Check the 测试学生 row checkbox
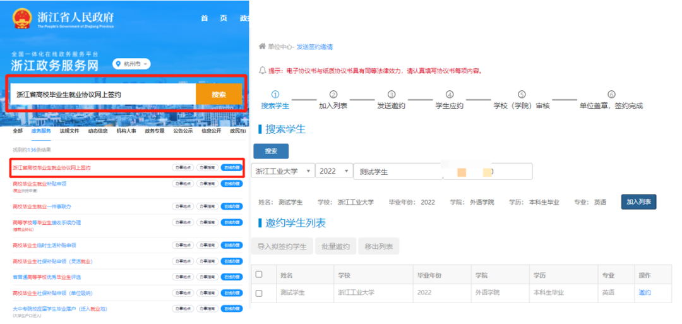Viewport: 682px width, 324px height. (259, 293)
